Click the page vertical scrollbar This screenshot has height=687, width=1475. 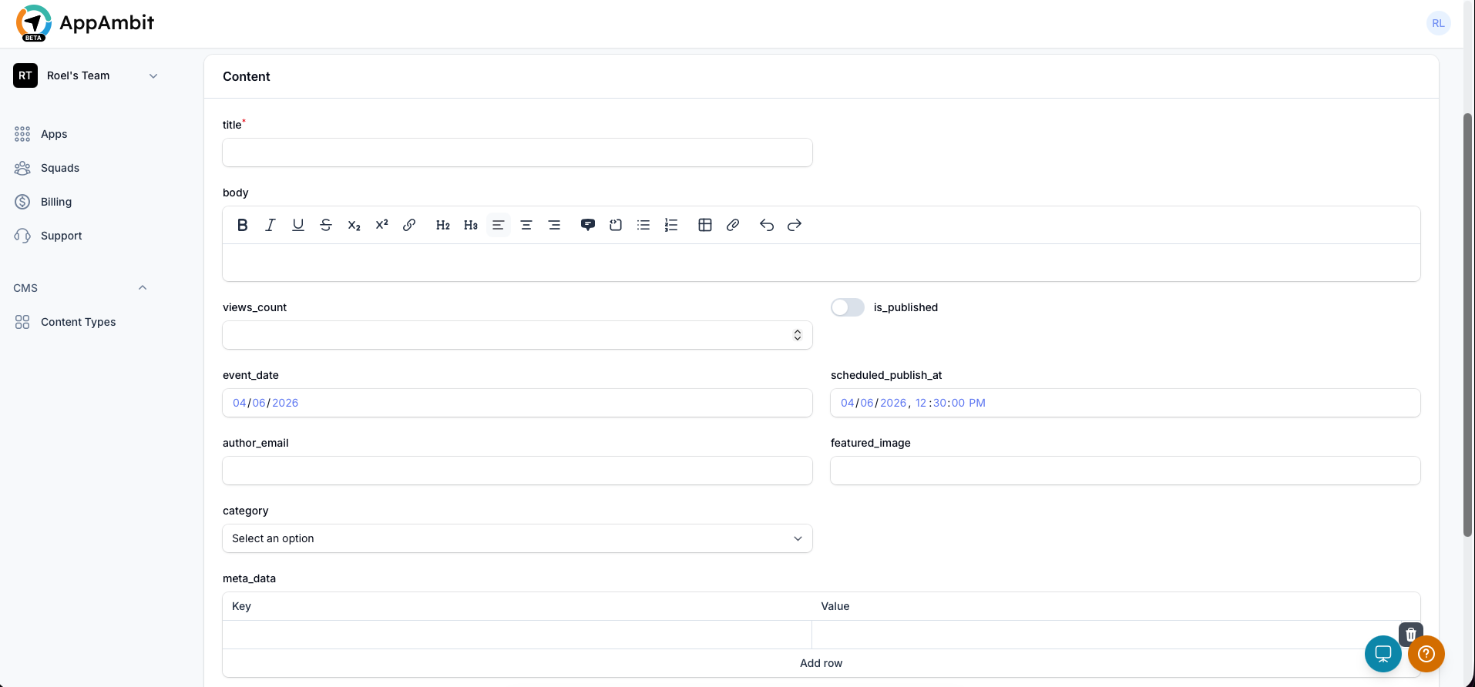tap(1468, 324)
